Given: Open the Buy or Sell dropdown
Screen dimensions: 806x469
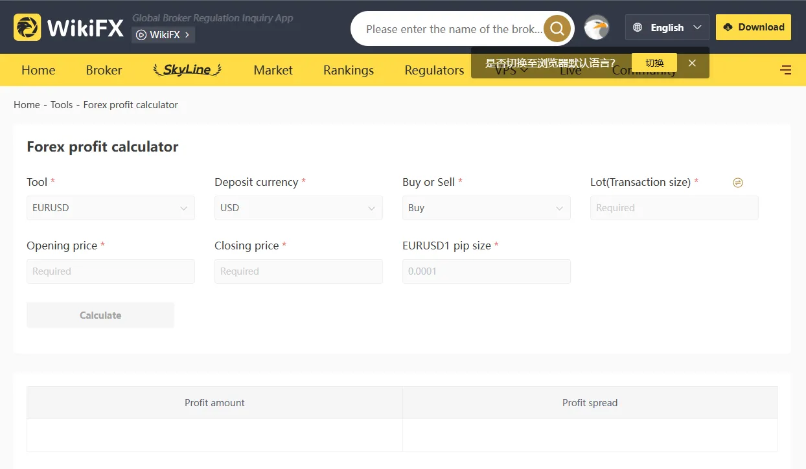Looking at the screenshot, I should 487,208.
